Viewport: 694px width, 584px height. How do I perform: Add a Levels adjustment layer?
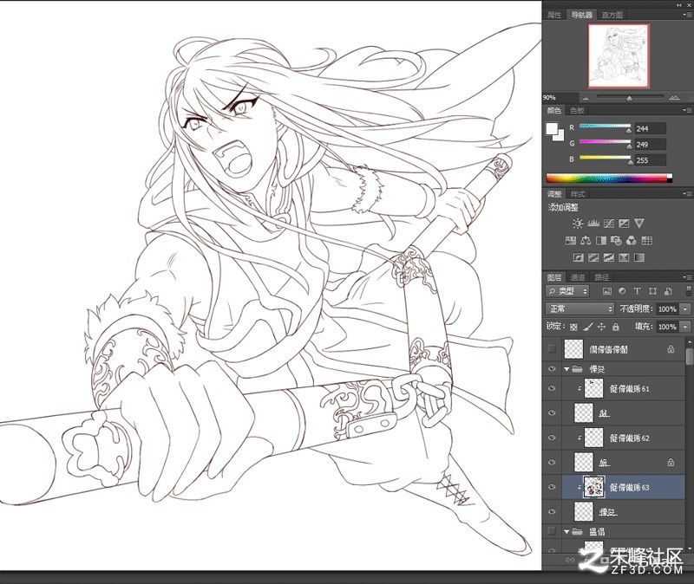(593, 224)
